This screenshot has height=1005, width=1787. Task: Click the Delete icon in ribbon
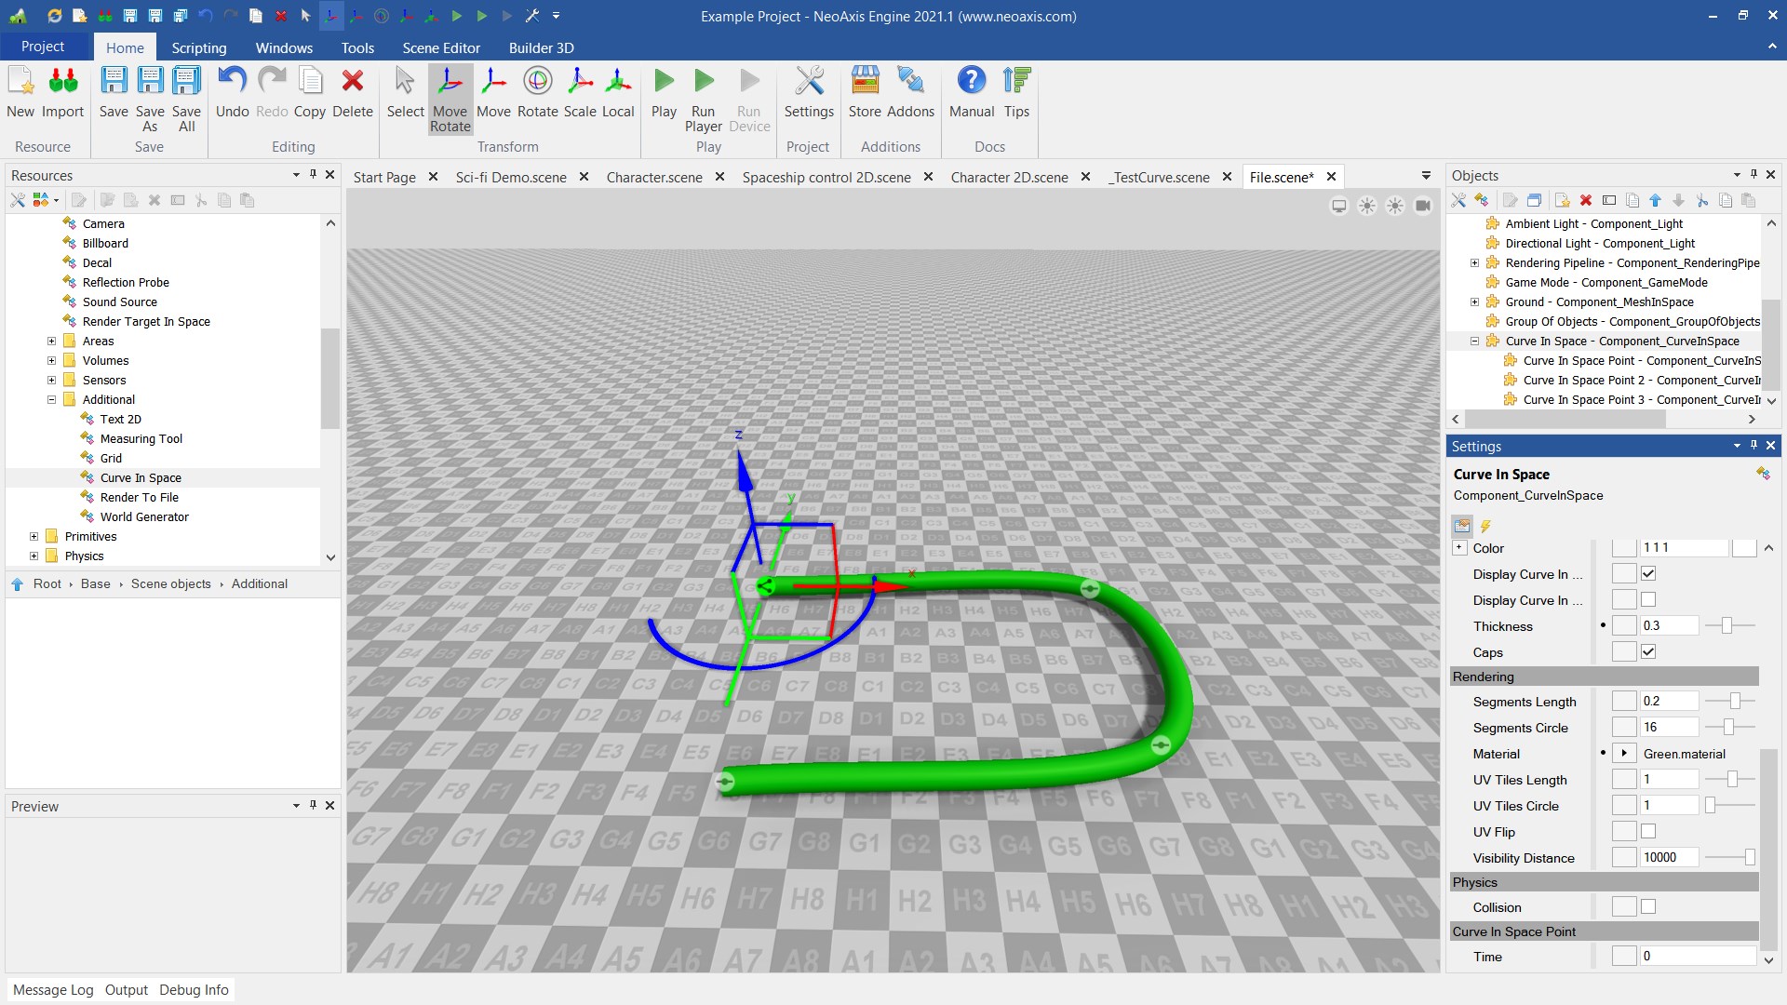pyautogui.click(x=352, y=93)
